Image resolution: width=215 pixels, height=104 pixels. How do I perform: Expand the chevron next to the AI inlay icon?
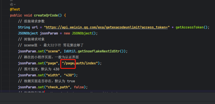[x=15, y=5]
